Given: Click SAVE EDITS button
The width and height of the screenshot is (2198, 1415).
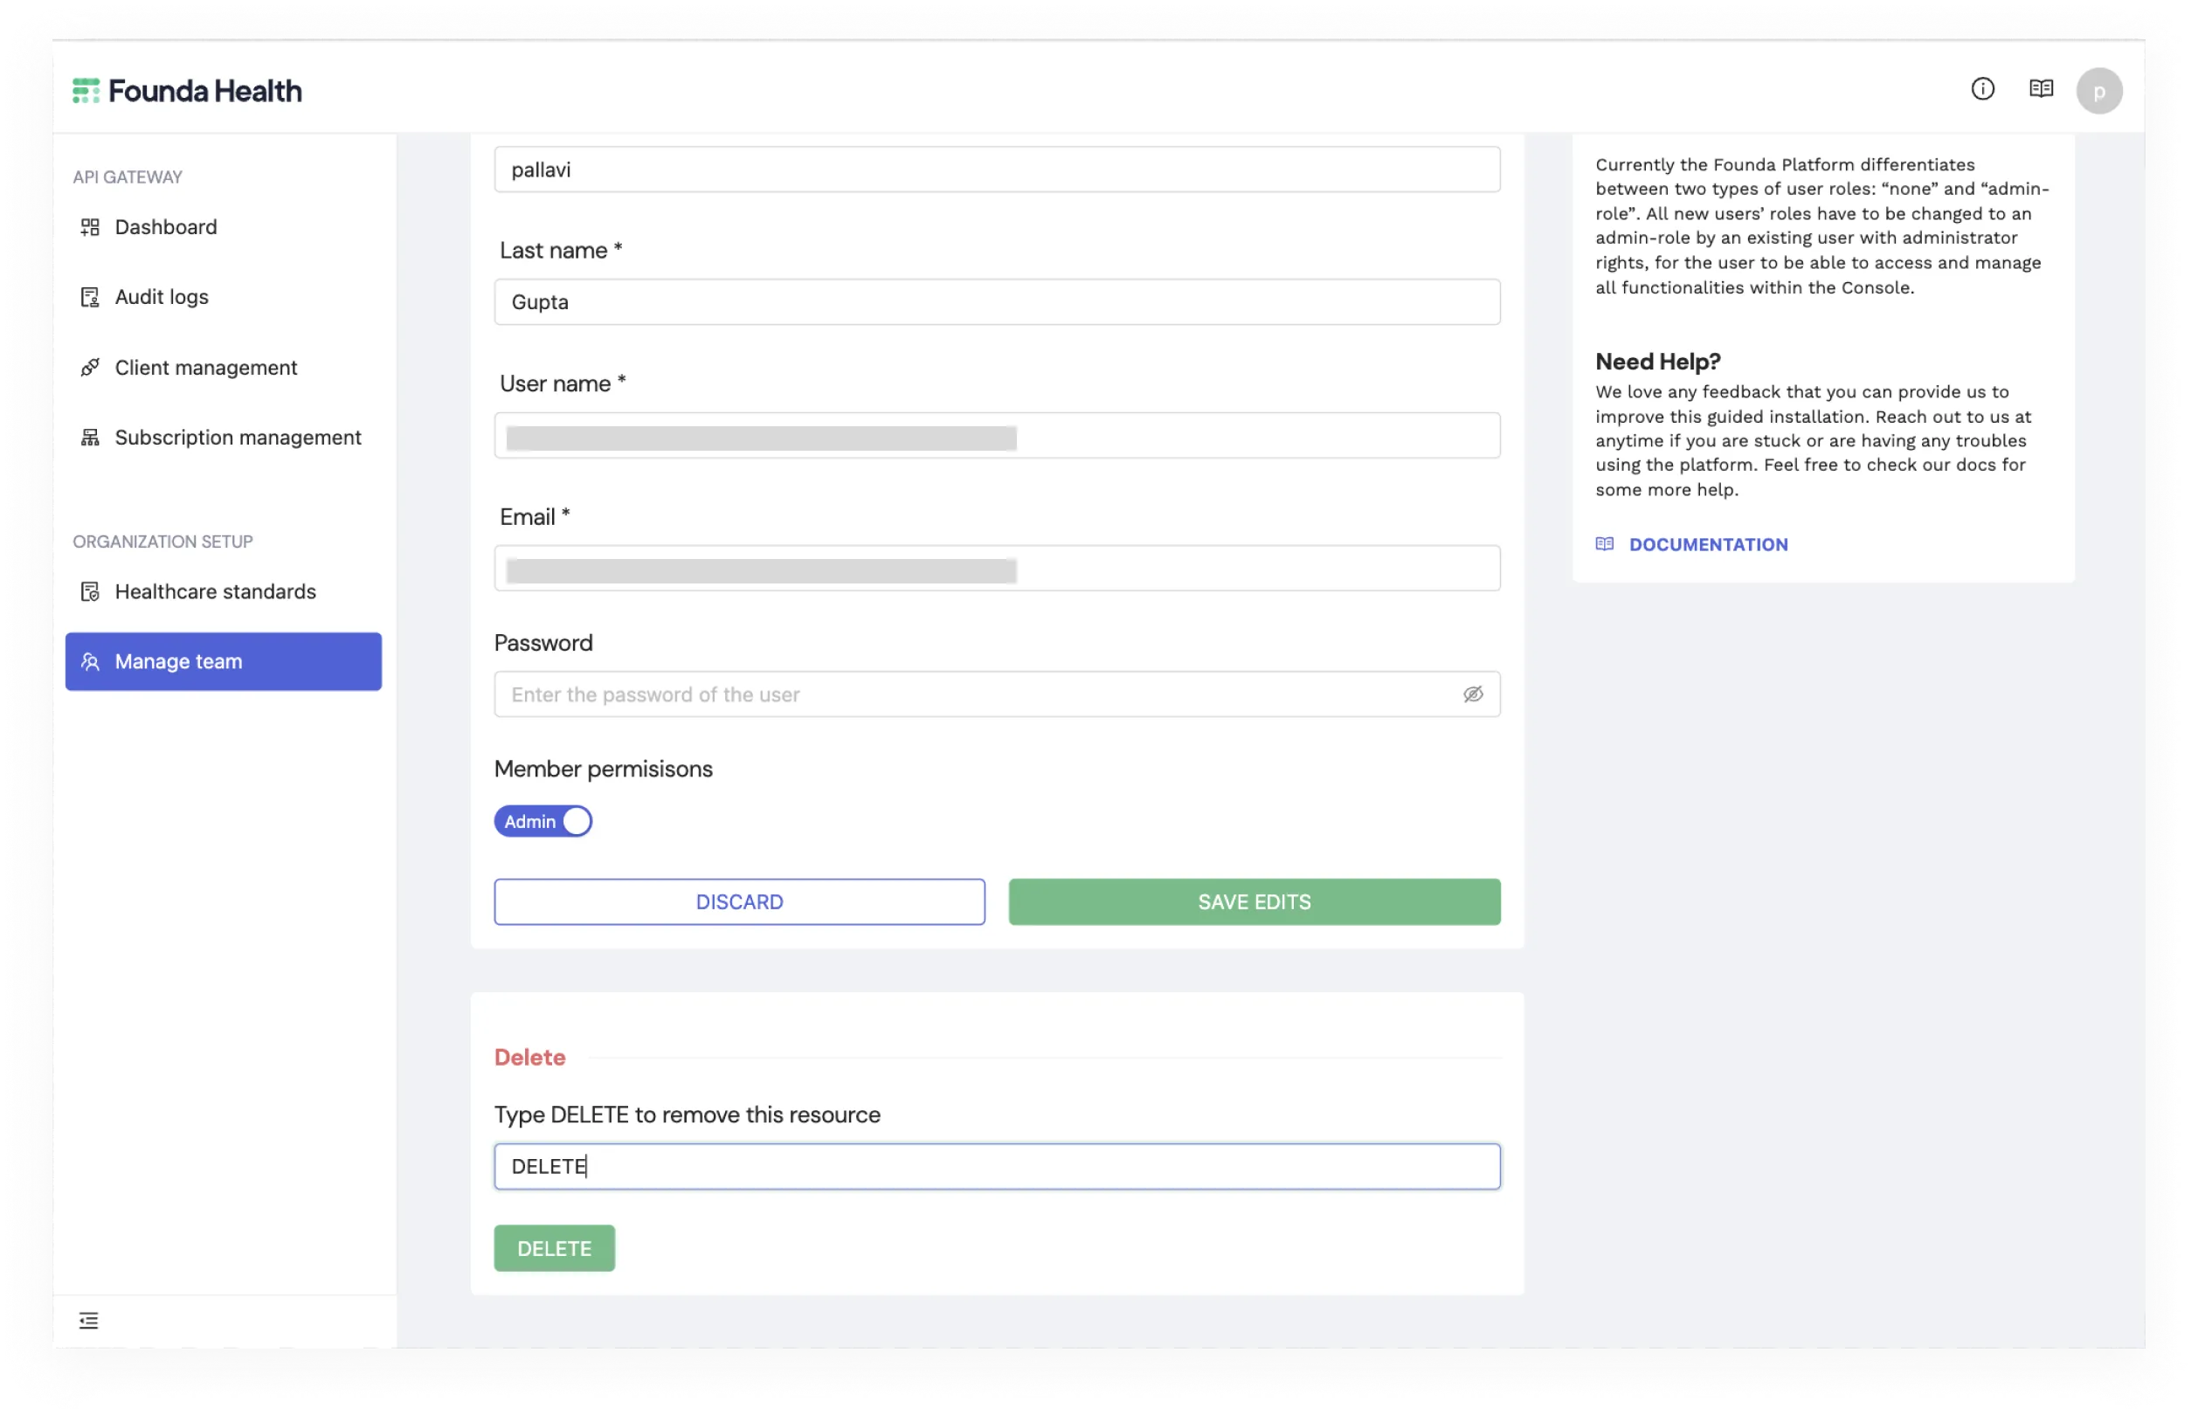Looking at the screenshot, I should (x=1255, y=901).
